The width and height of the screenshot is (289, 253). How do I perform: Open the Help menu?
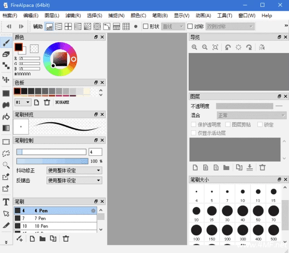click(267, 15)
